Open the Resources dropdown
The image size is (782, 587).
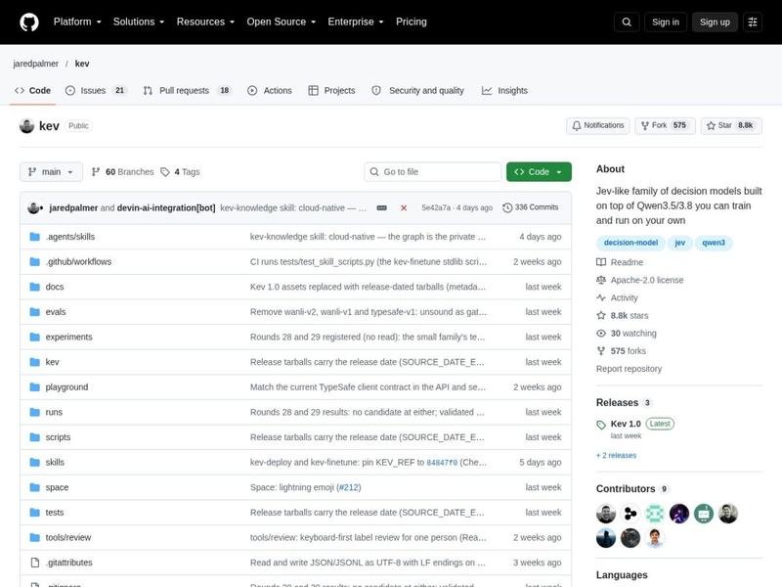pos(205,22)
